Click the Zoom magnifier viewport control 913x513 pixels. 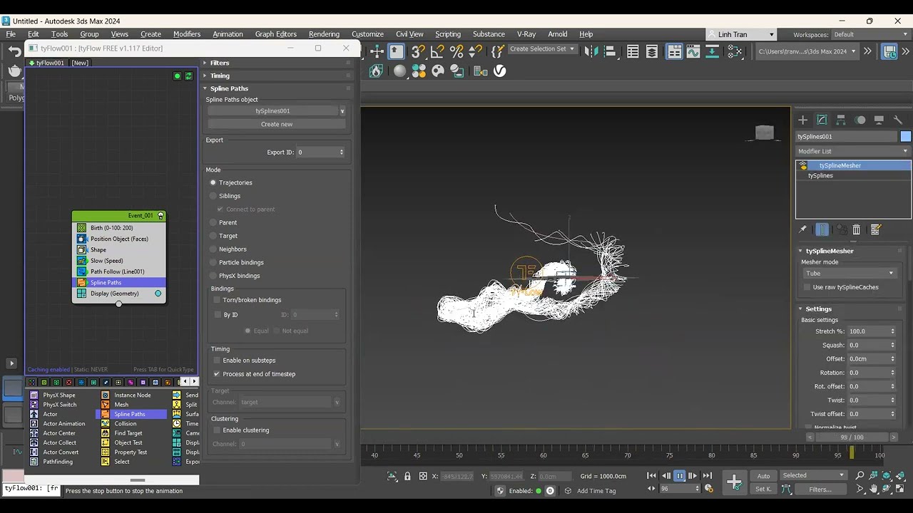coord(860,476)
